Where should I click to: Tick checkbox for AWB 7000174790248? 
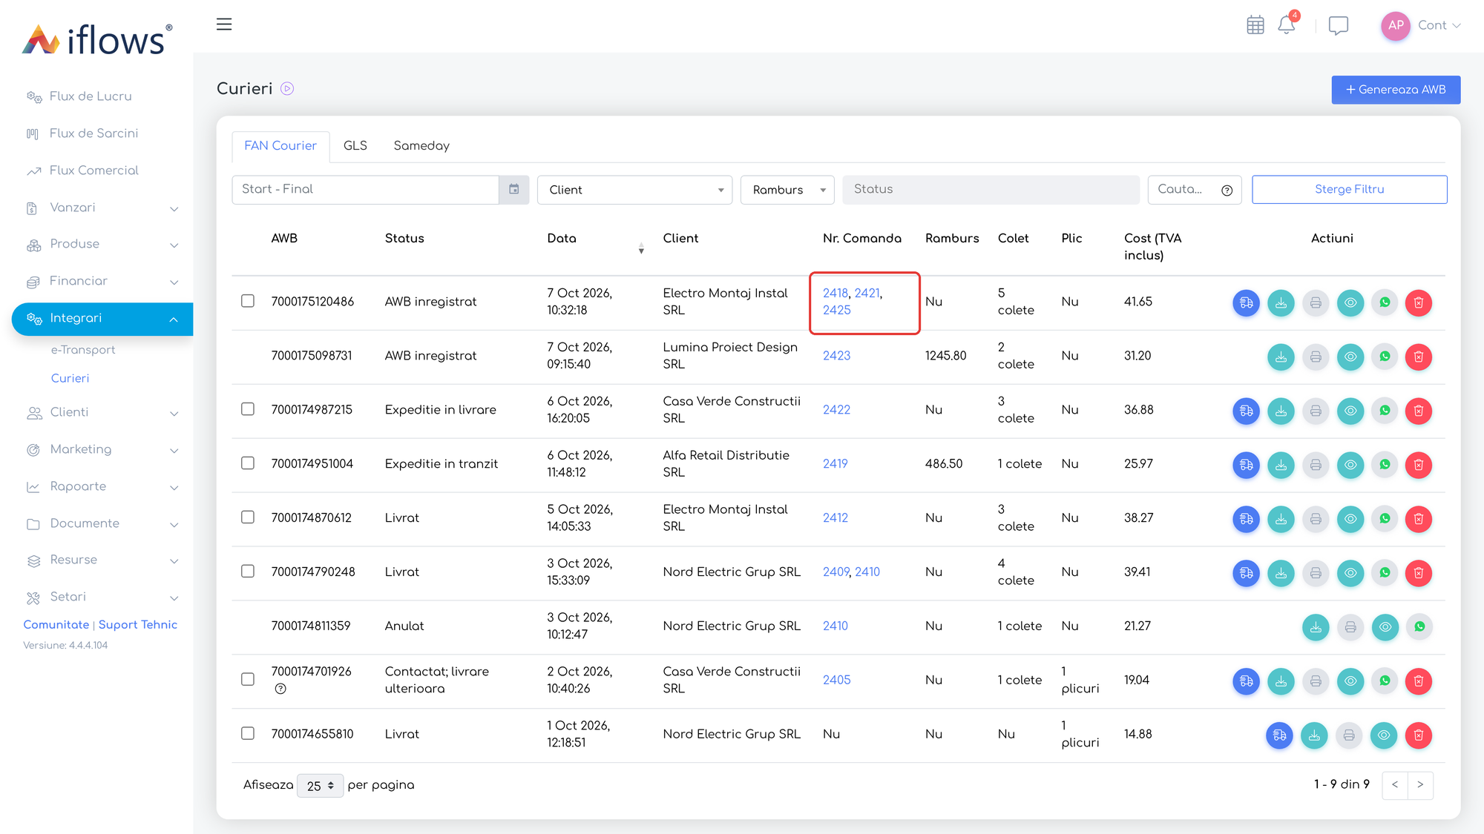coord(248,572)
